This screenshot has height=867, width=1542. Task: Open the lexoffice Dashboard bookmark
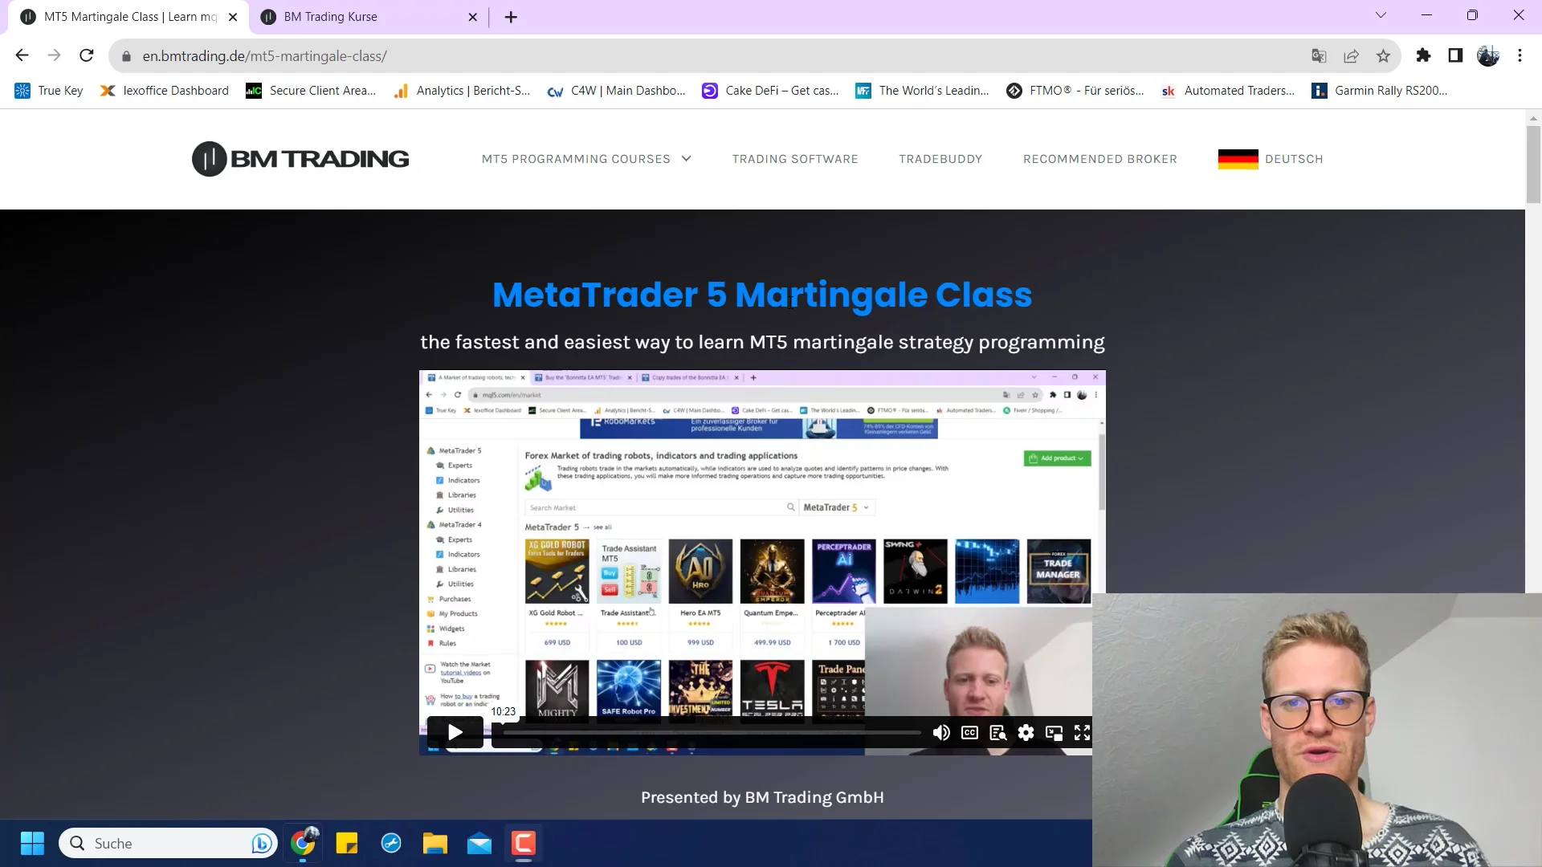click(164, 91)
